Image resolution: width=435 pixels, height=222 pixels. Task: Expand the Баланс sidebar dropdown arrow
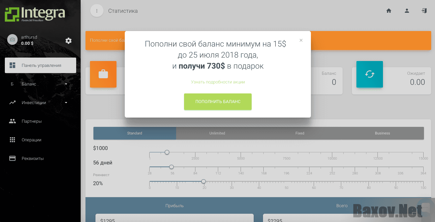[66, 84]
